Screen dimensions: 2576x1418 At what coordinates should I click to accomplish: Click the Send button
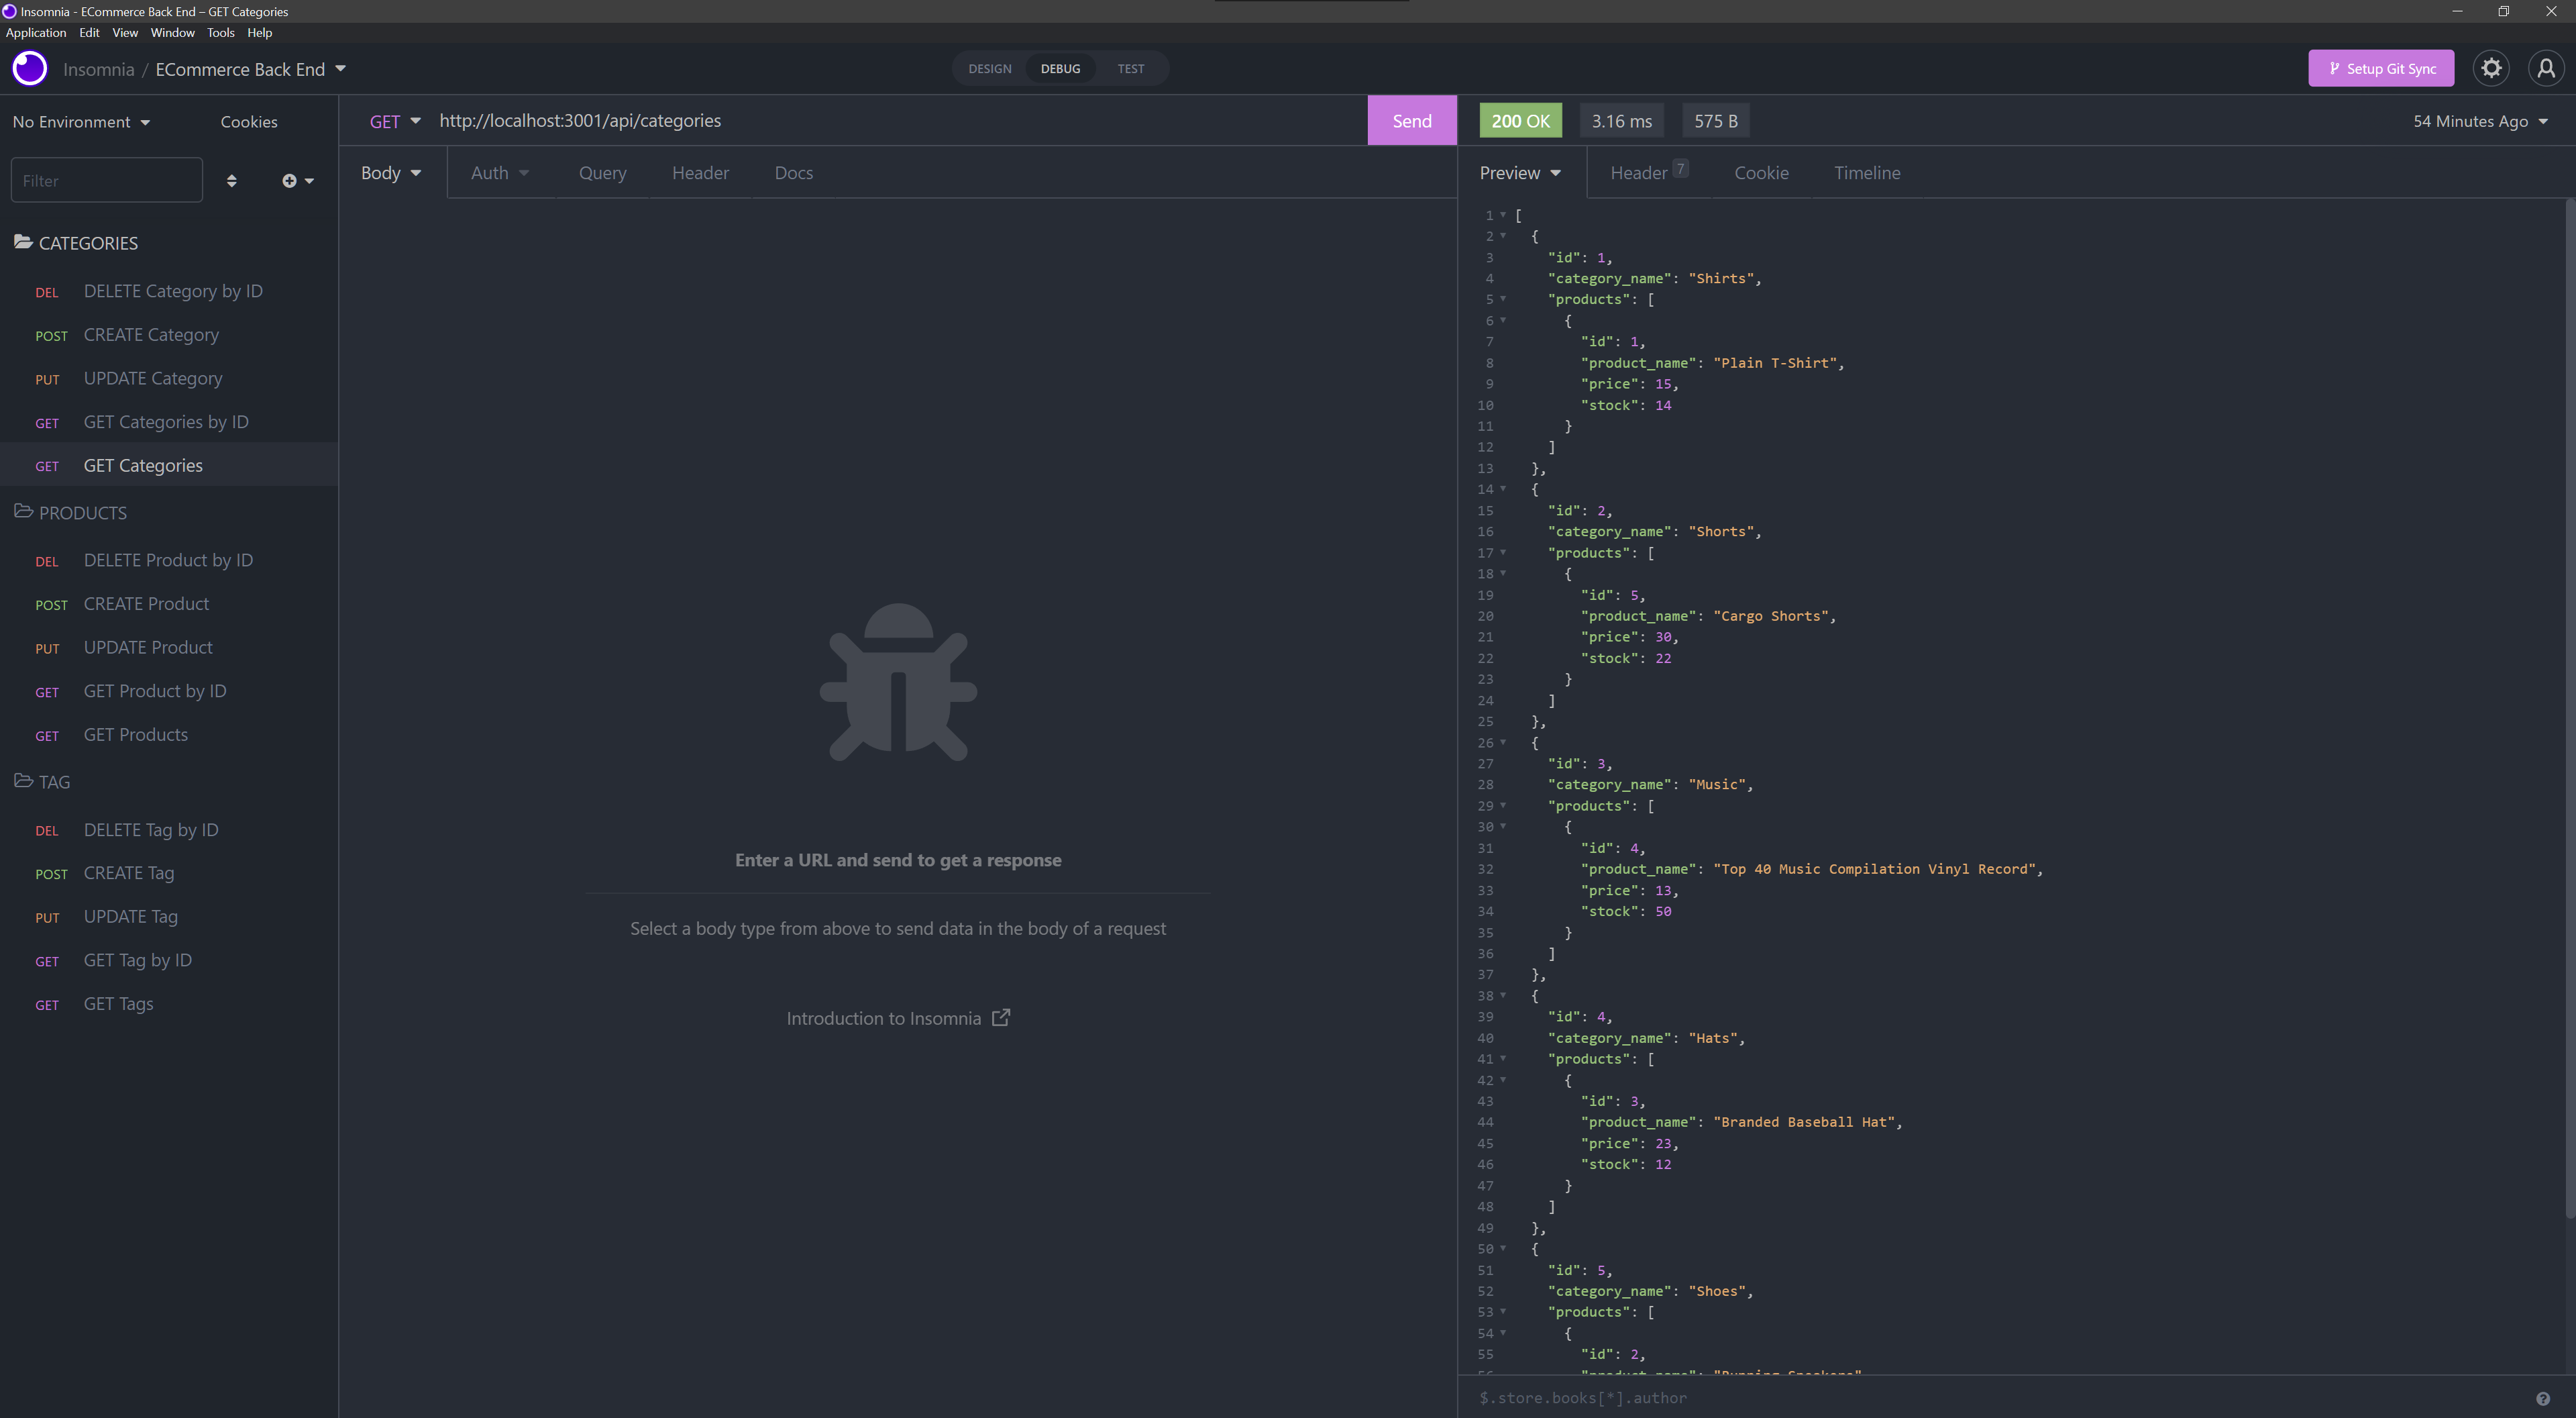point(1411,120)
